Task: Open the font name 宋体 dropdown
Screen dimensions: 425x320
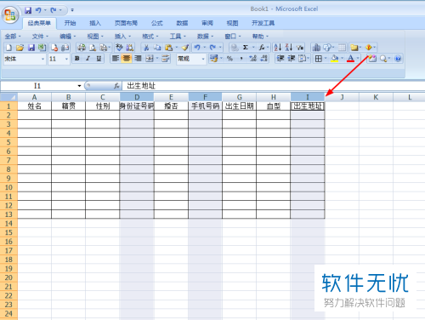Action: [x=42, y=59]
